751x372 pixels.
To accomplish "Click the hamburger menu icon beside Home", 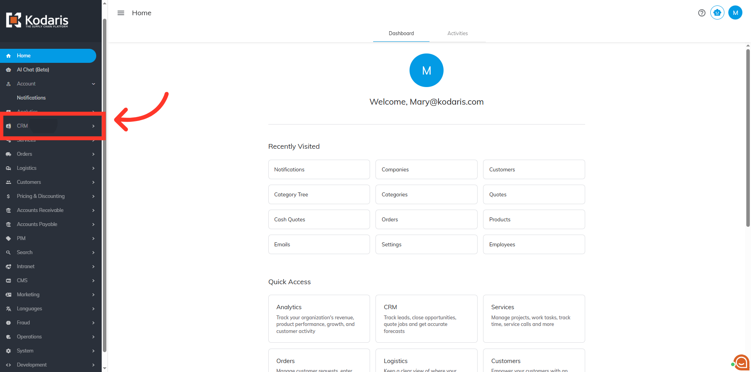I will 121,13.
